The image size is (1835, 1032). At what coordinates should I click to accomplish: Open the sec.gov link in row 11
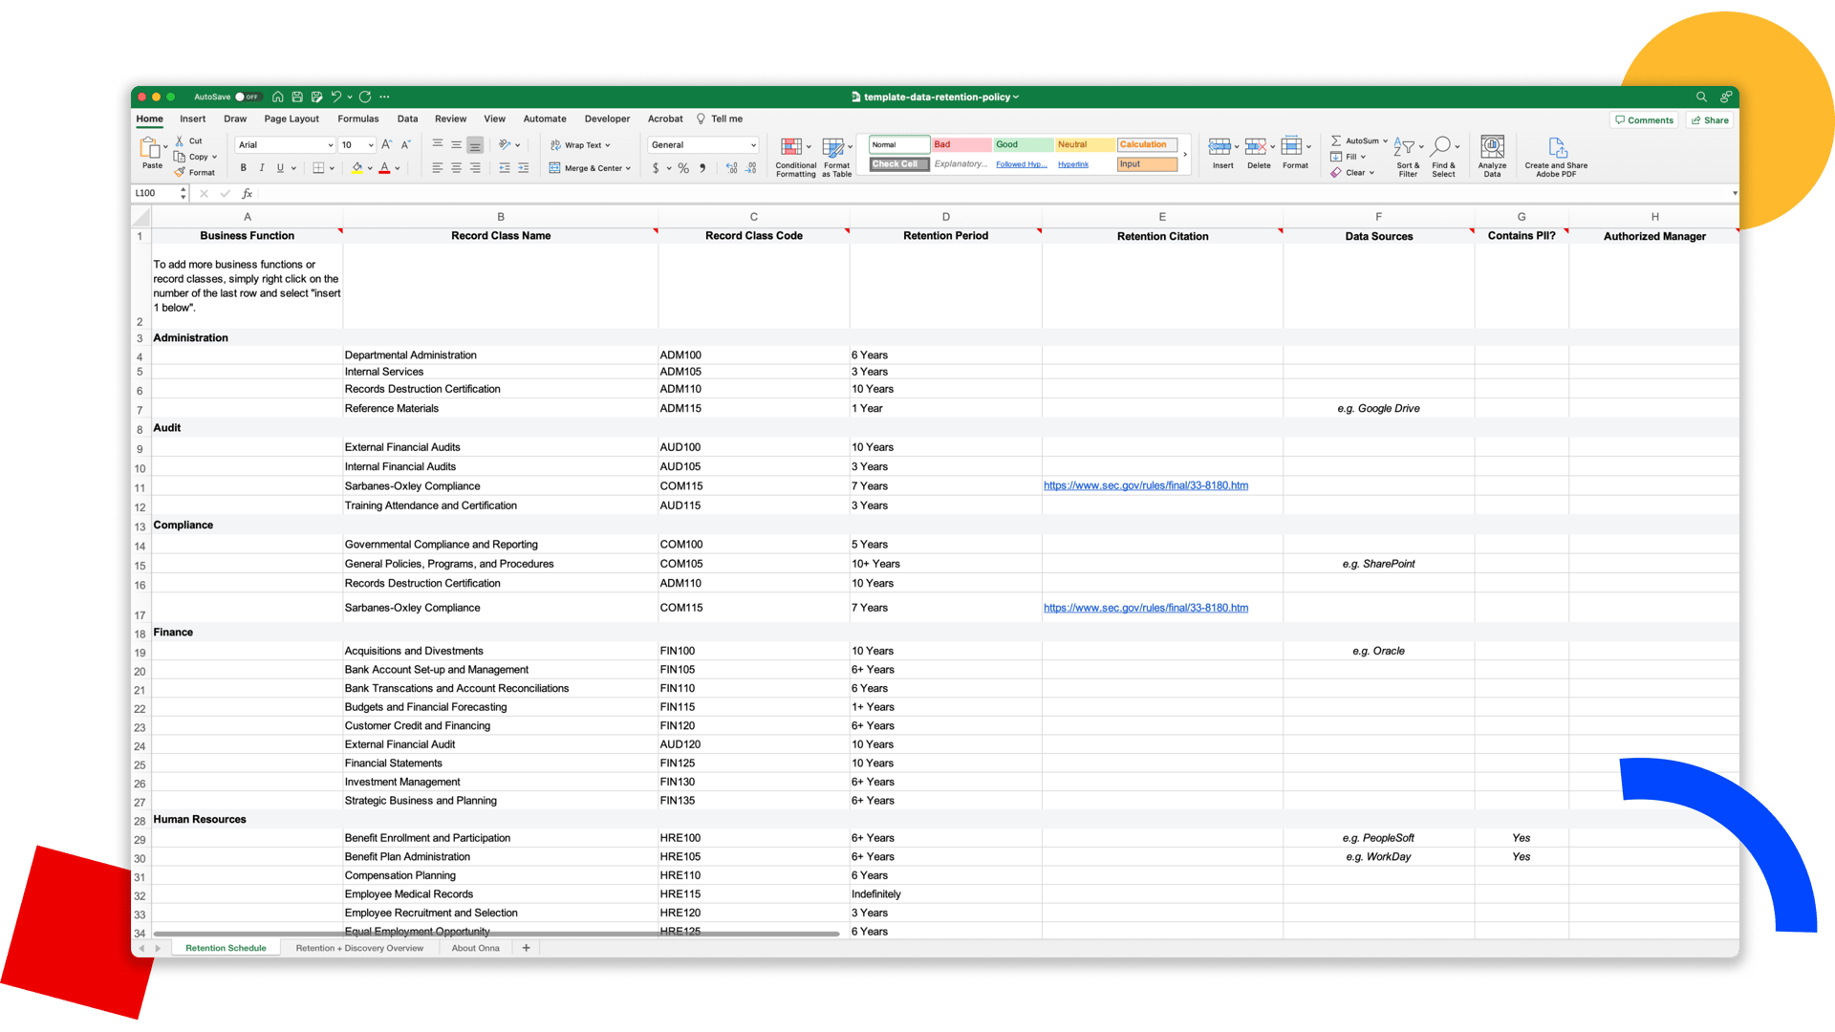click(1145, 485)
